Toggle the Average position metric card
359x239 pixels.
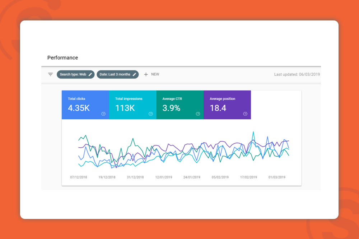pyautogui.click(x=227, y=105)
